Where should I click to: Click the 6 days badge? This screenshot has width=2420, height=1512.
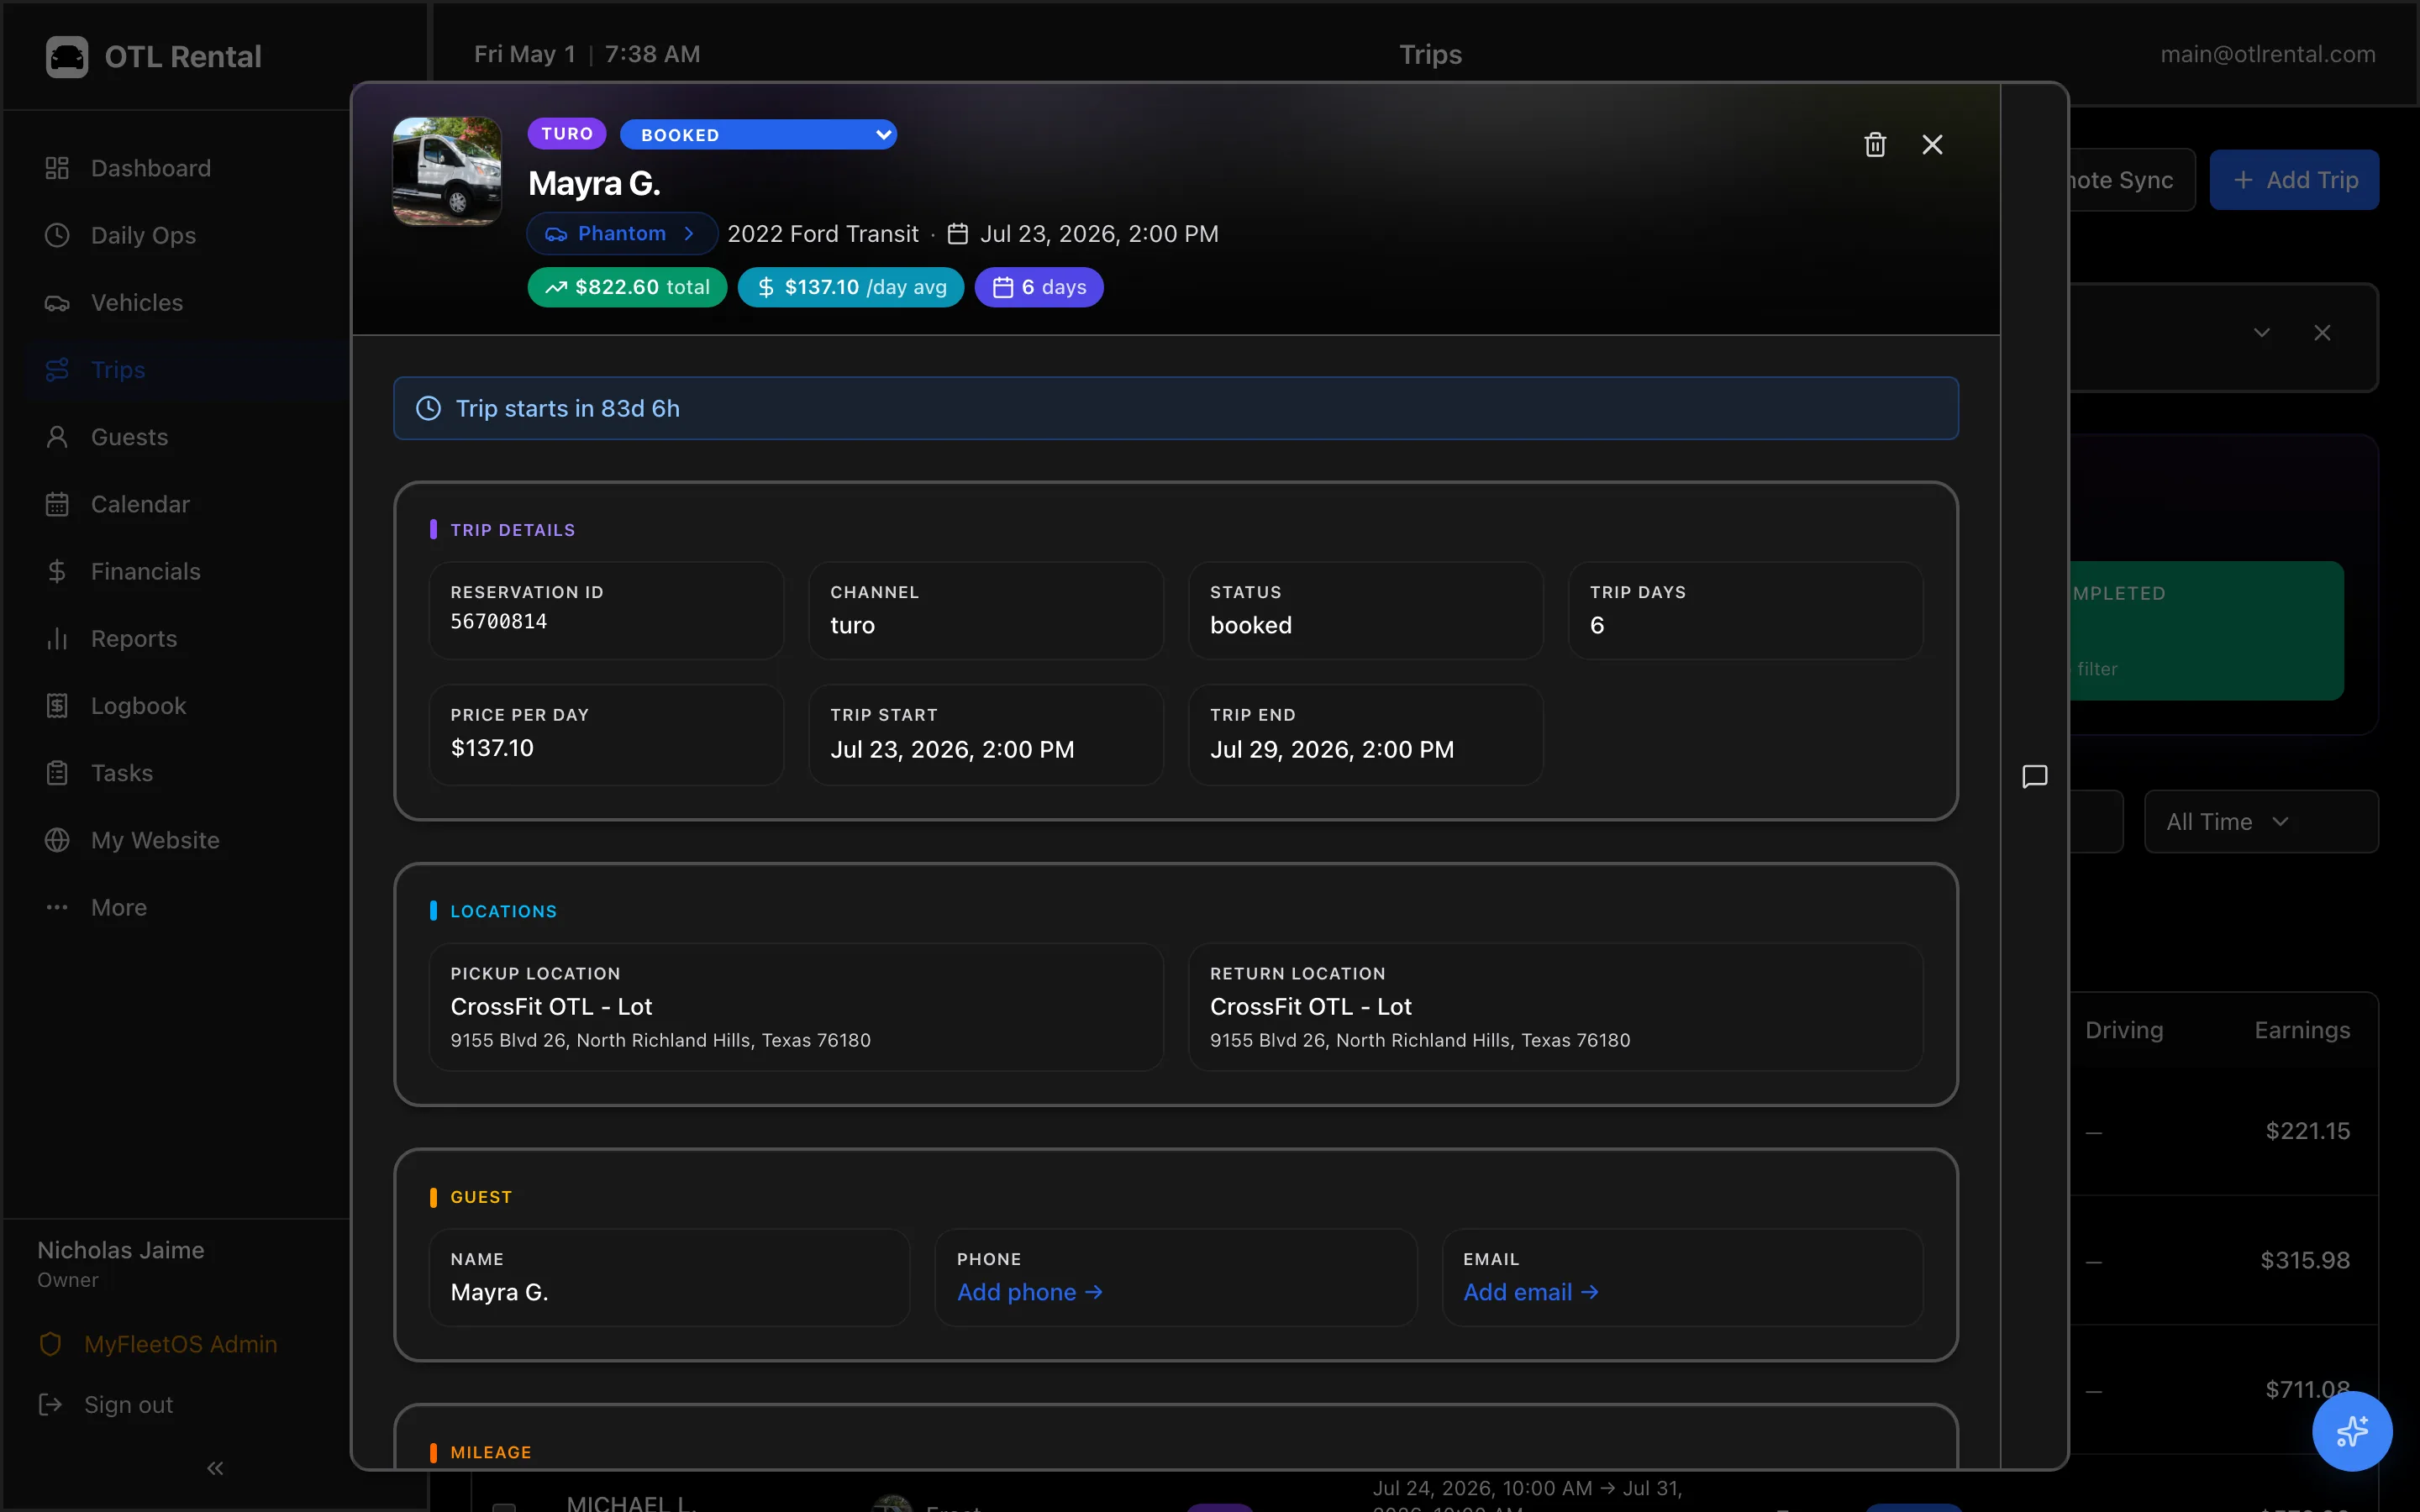[x=1039, y=288]
